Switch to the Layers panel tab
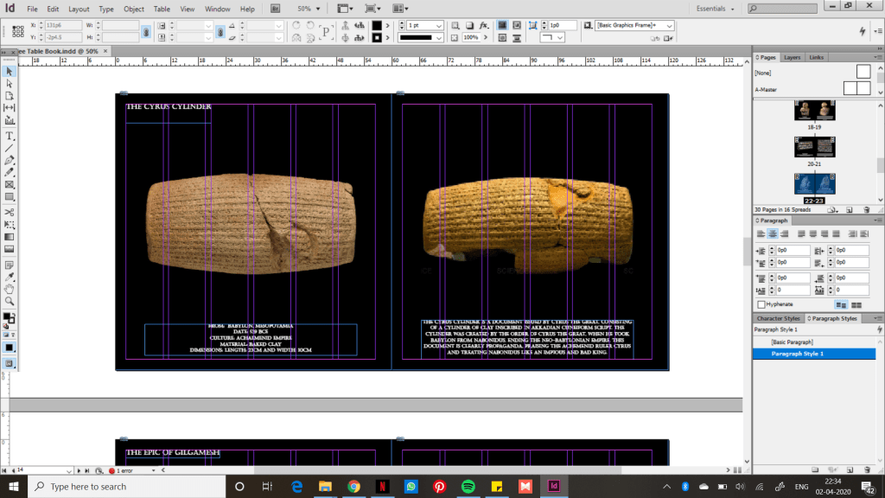Image resolution: width=885 pixels, height=498 pixels. 792,57
